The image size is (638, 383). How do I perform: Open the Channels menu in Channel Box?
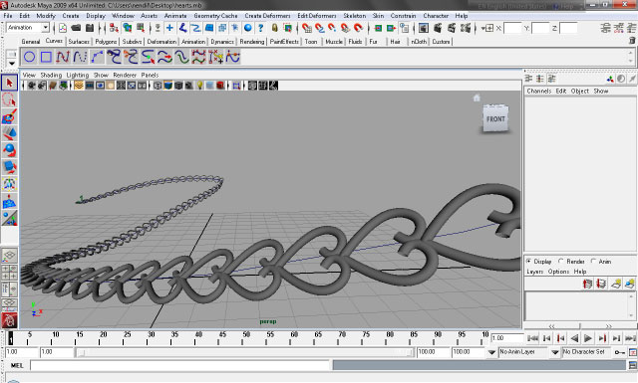tap(538, 91)
